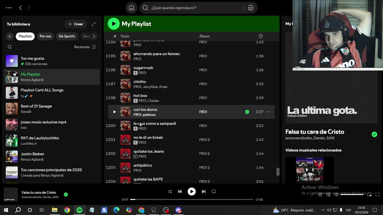
Task: Open Google Chrome from taskbar
Action: click(x=67, y=210)
